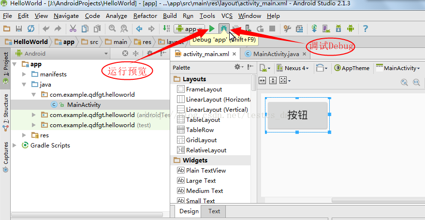Open the Nexus 4 device dropdown
The width and height of the screenshot is (425, 220).
coord(293,68)
